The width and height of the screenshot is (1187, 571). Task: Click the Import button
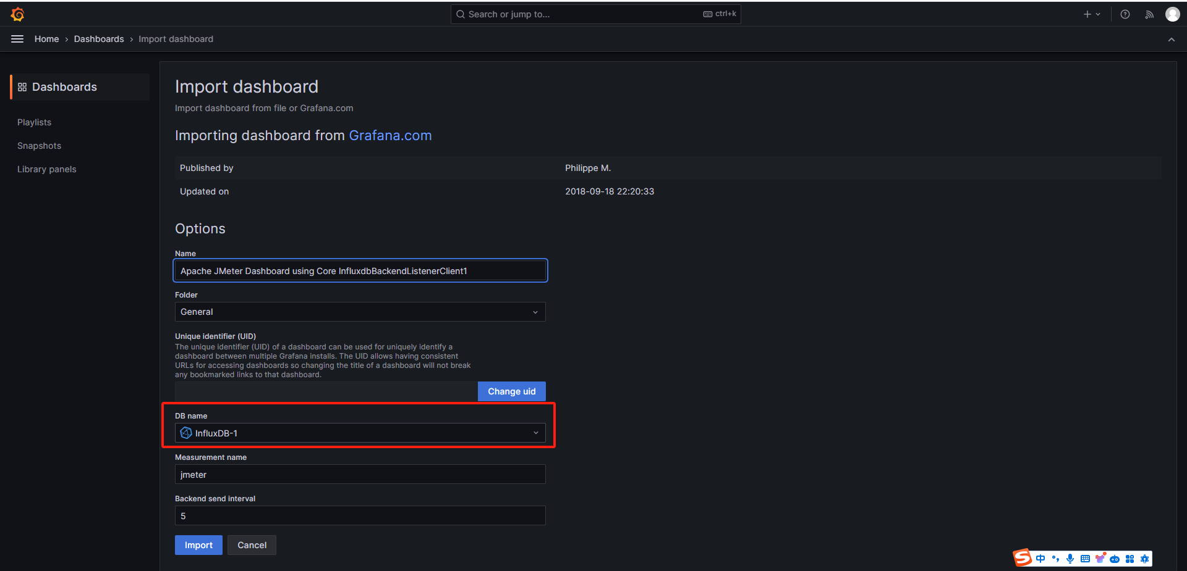click(198, 545)
